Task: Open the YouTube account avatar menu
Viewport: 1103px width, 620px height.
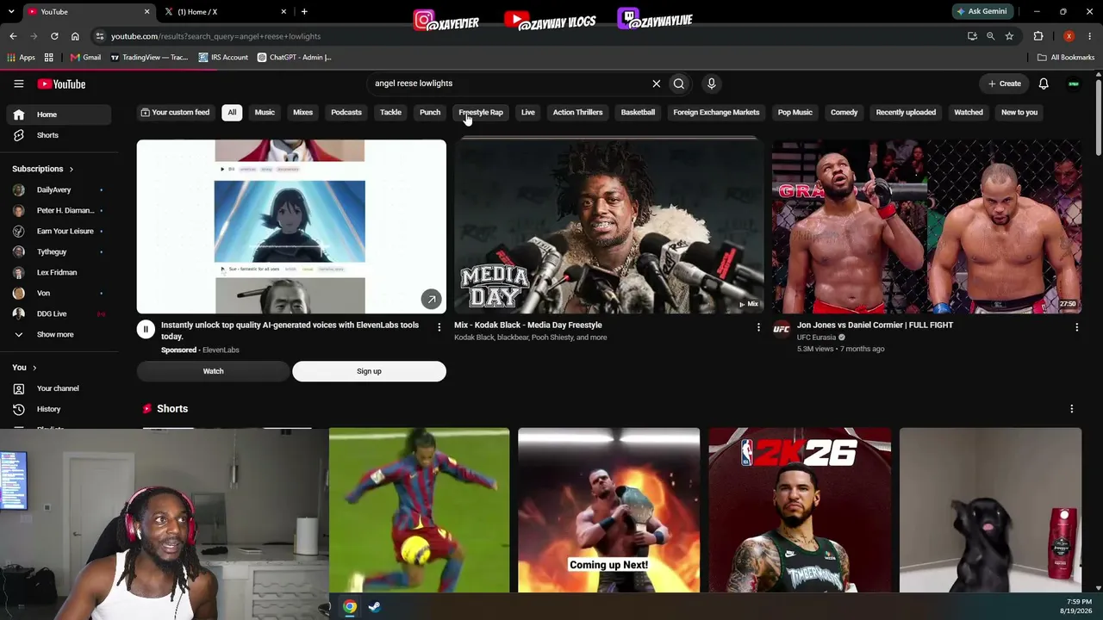Action: click(x=1074, y=84)
